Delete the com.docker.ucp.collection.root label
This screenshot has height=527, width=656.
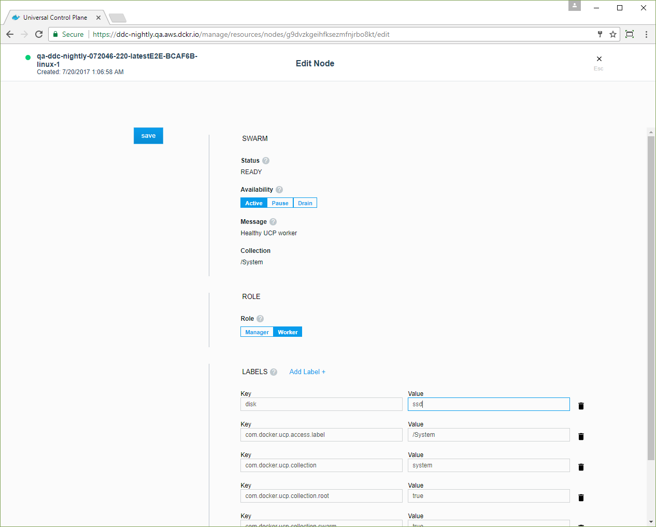pos(581,497)
